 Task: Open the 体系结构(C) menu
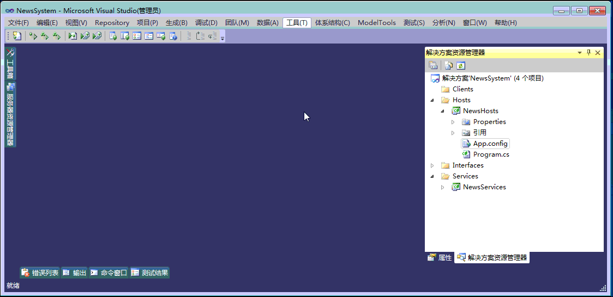[x=332, y=23]
